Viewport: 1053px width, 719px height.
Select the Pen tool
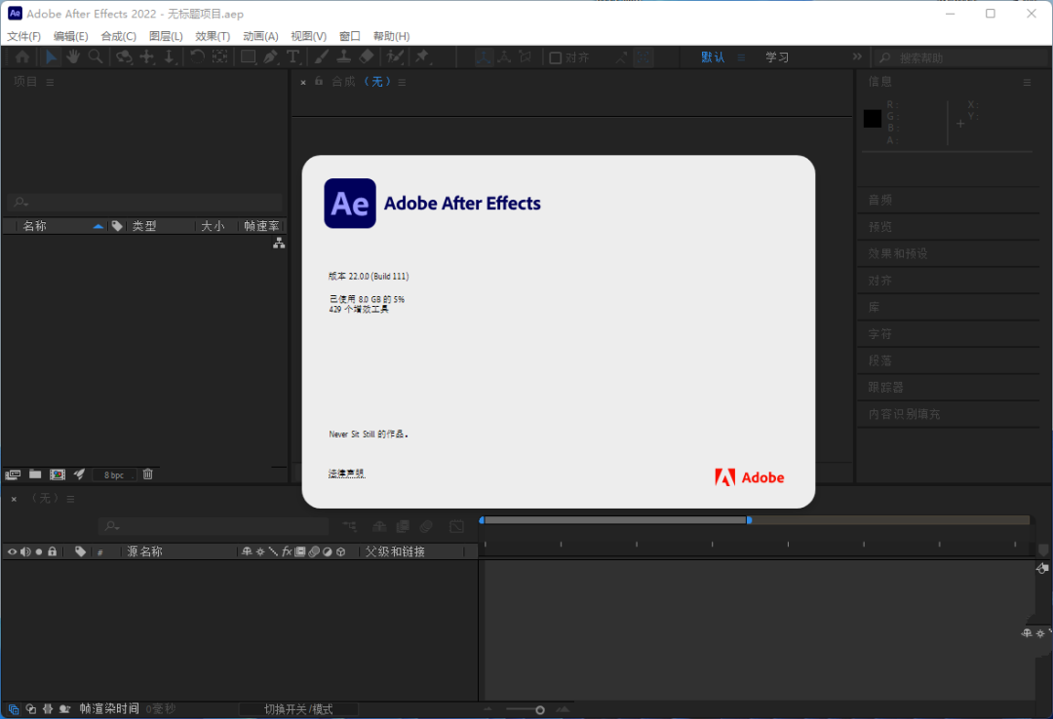click(x=270, y=57)
